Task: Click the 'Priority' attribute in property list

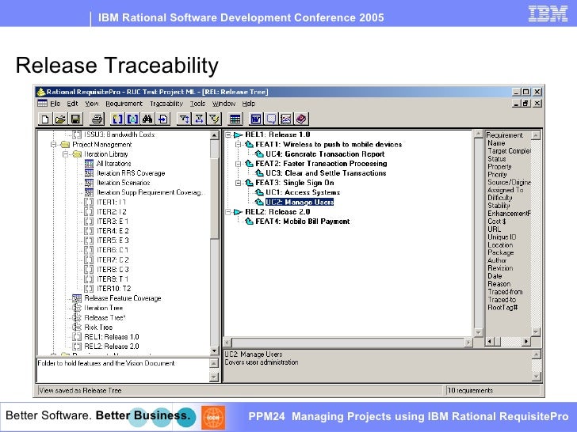Action: 497,175
